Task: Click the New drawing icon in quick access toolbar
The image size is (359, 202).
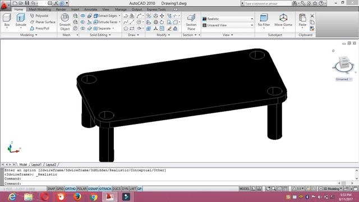Action: [15, 3]
